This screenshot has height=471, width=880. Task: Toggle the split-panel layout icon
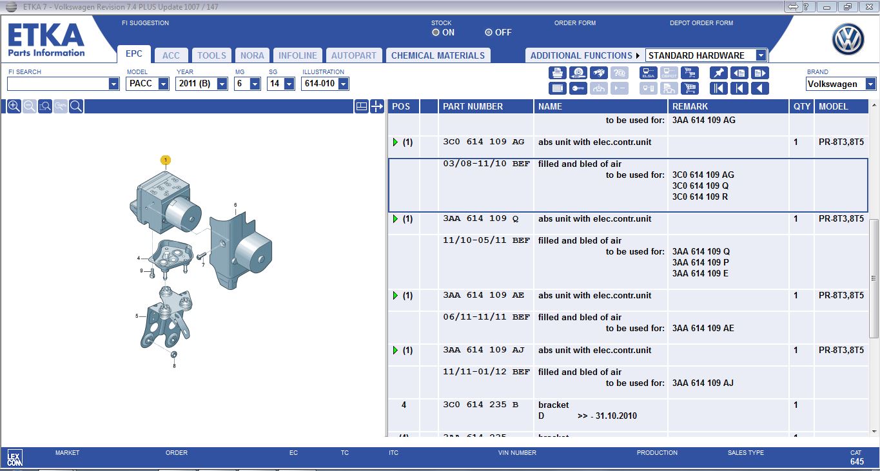pyautogui.click(x=361, y=106)
